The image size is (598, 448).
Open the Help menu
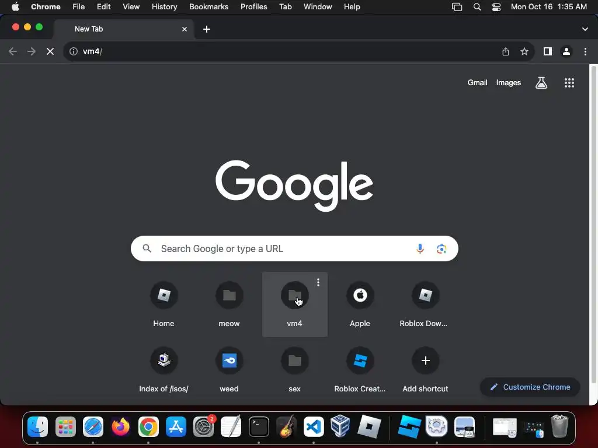(352, 6)
